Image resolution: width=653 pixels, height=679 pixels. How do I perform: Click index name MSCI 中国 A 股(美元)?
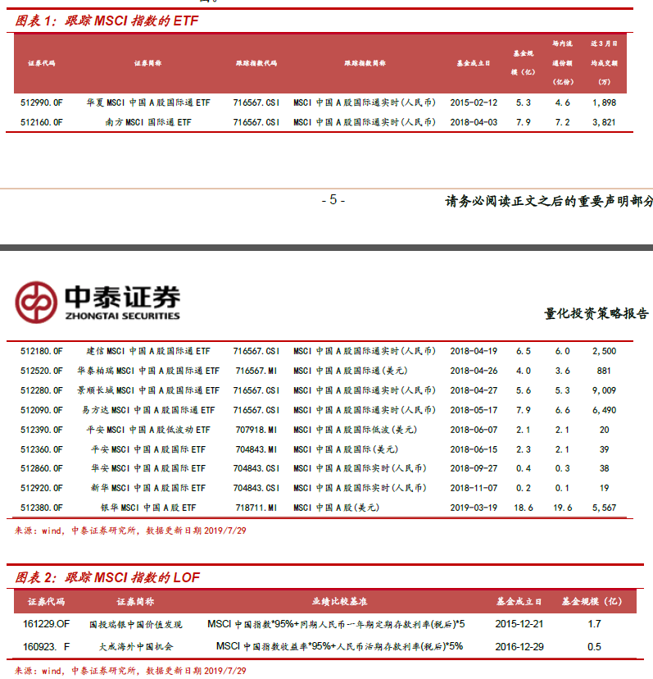coord(336,508)
